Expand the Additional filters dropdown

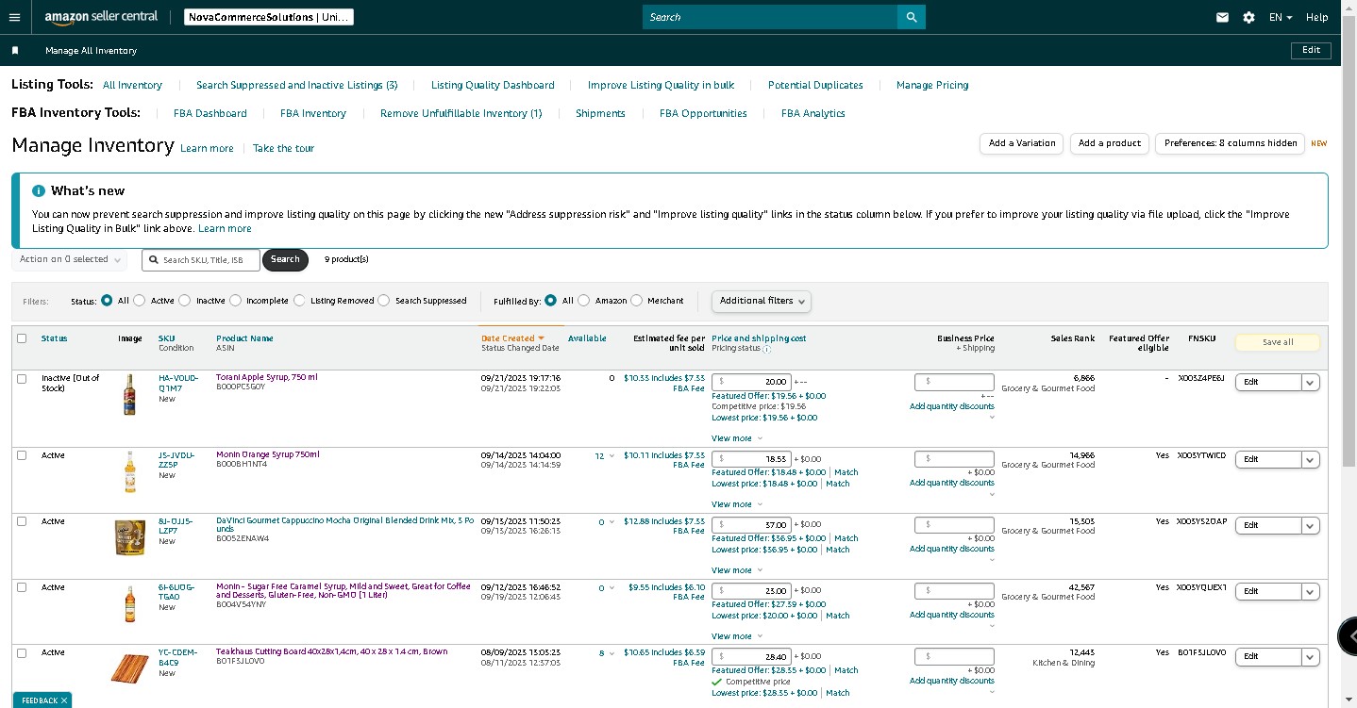[762, 301]
